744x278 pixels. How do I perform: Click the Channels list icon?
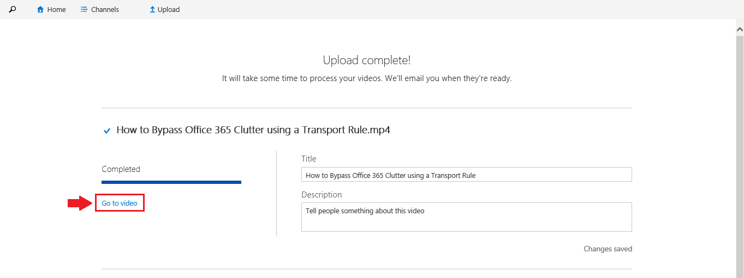pyautogui.click(x=84, y=9)
